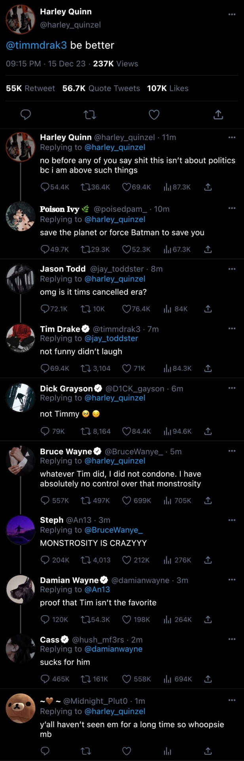View the 107K Likes list
244x761 pixels.
168,88
